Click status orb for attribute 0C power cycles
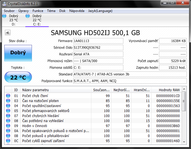Viewport: 191px width, 149px height. click(8, 141)
